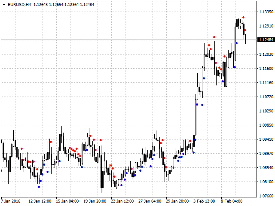Viewport: 275px width, 206px height.
Task: Click the price axis label 1.12030
Action: [266, 55]
